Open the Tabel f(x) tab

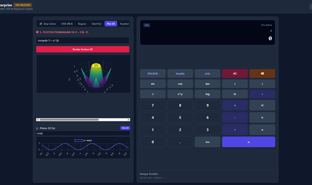coord(96,24)
